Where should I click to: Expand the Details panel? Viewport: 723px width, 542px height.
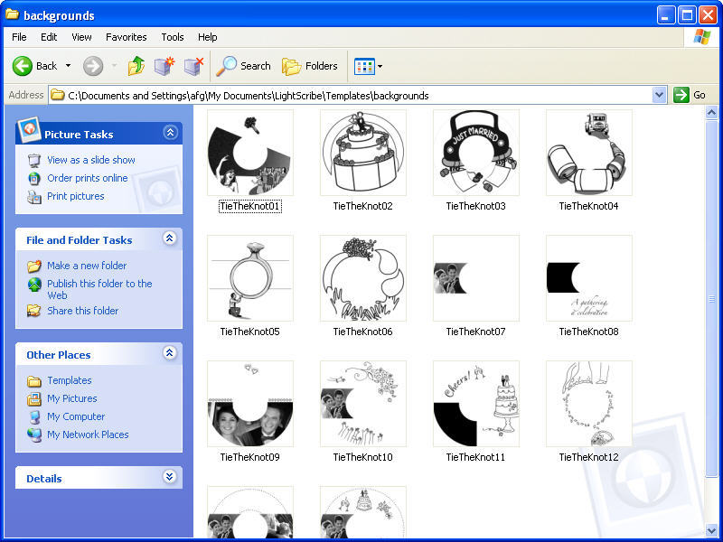pyautogui.click(x=170, y=477)
